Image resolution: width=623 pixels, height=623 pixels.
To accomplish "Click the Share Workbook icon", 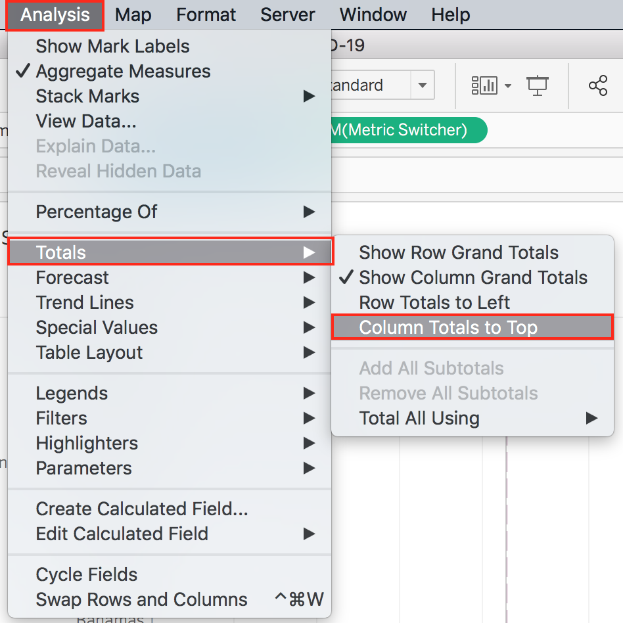I will (597, 85).
